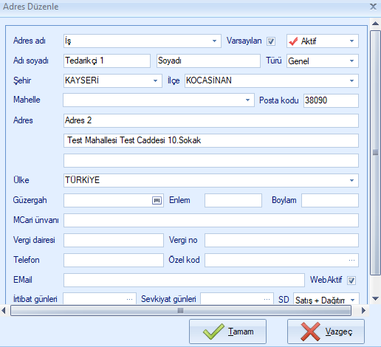Click the down arrow of vertical scrollbar
Viewport: 381px width, 347px height.
375,299
